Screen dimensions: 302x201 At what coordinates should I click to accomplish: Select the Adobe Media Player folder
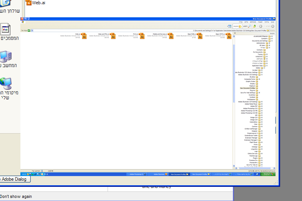click(252, 104)
